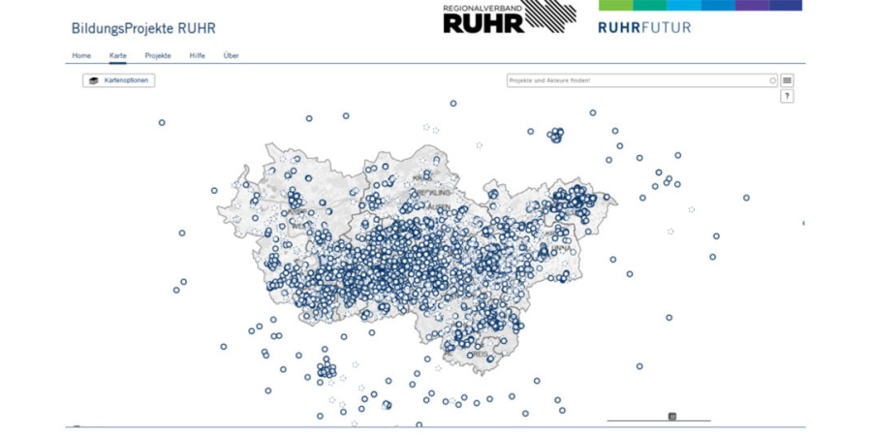This screenshot has width=872, height=436.
Task: Expand the Kartenoptionen panel
Action: point(119,80)
